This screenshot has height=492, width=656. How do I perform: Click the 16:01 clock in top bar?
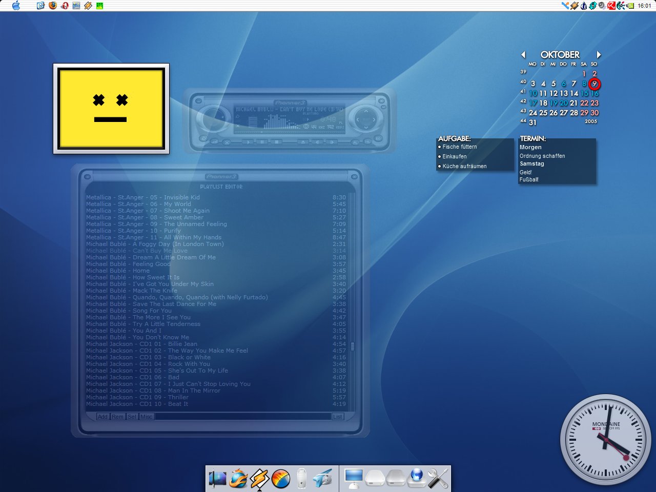click(645, 6)
